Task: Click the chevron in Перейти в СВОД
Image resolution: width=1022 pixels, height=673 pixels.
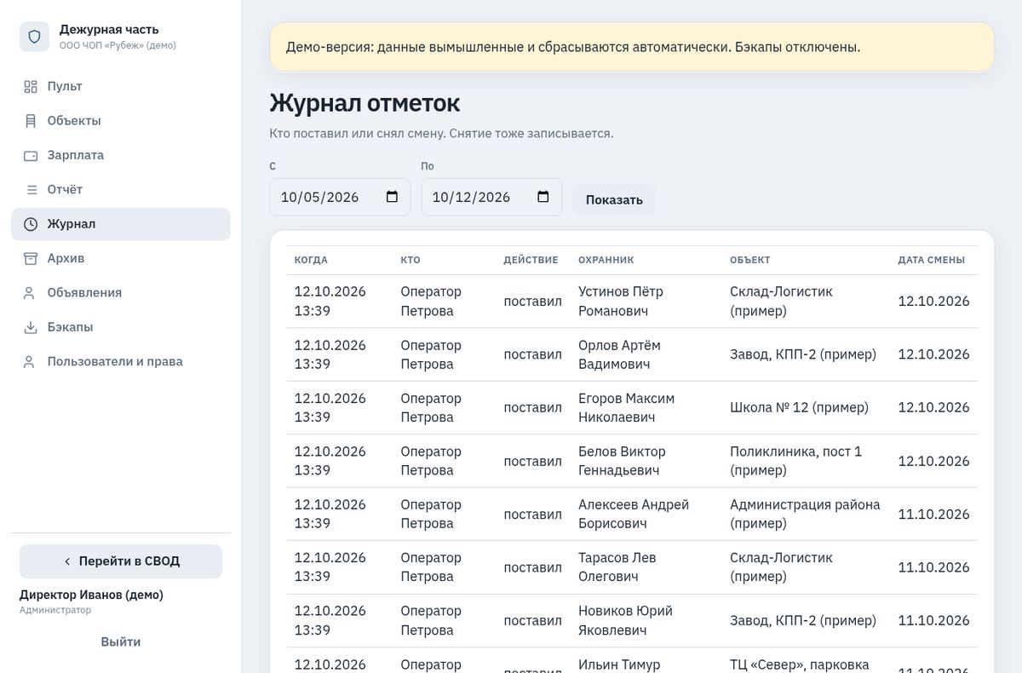Action: pos(67,561)
